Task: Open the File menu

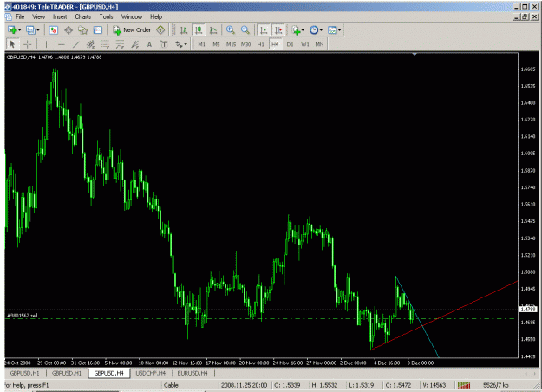Action: coord(20,16)
